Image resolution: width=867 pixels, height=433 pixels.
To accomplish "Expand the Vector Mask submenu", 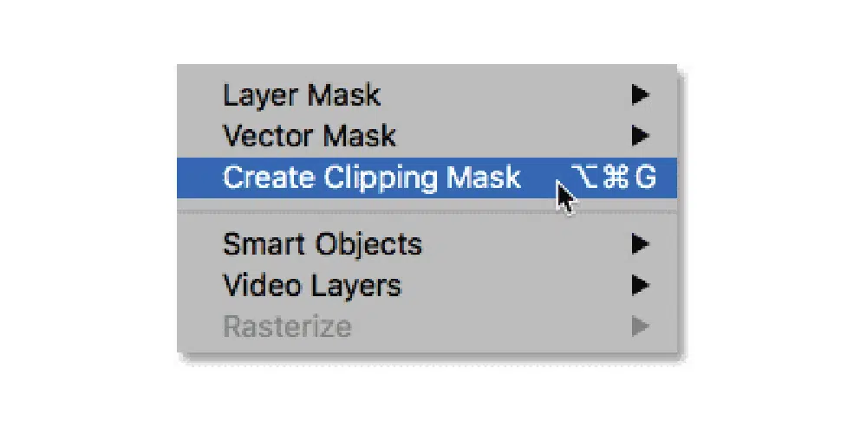I will tap(427, 135).
